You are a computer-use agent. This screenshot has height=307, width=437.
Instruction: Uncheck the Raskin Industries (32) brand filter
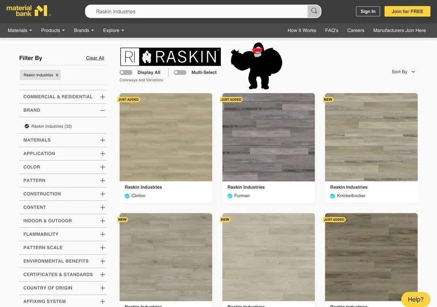(x=26, y=126)
